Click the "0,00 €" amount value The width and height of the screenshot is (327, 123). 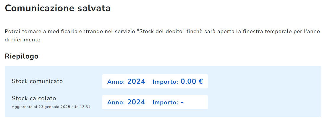(x=192, y=81)
